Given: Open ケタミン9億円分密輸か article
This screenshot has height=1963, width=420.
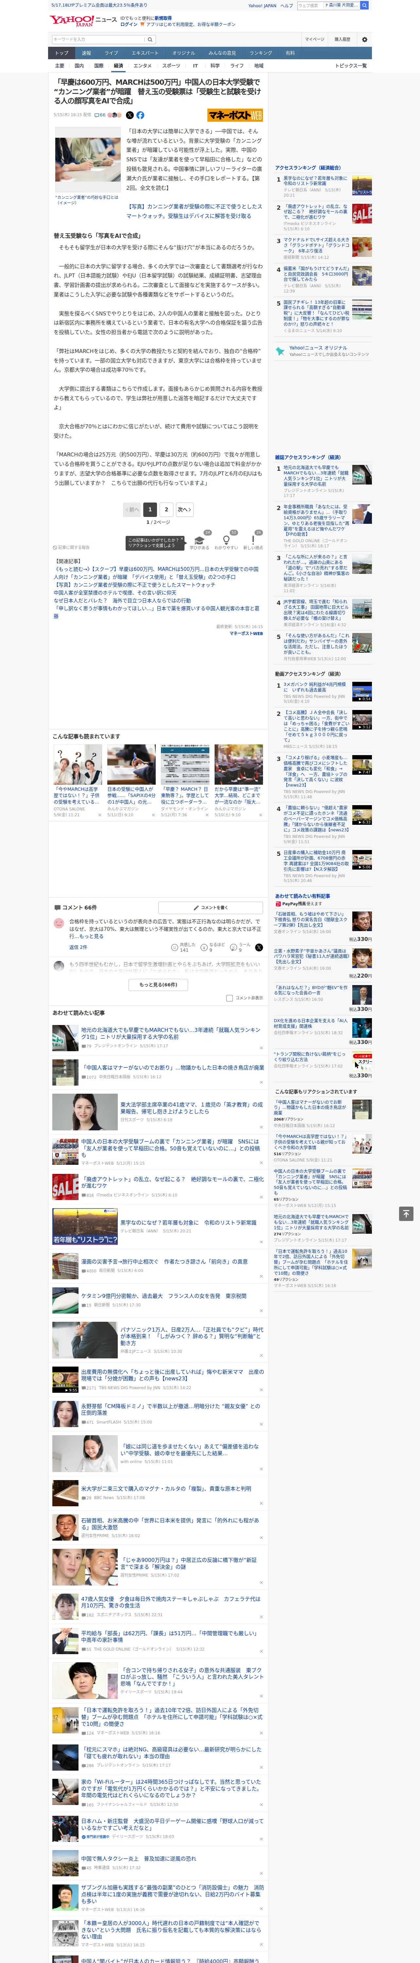Looking at the screenshot, I should click(x=164, y=1296).
